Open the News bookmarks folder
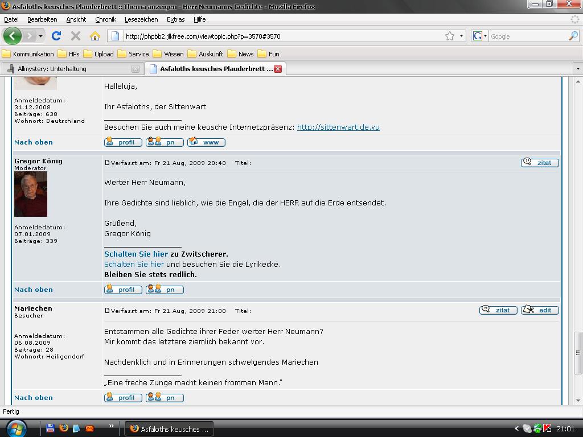 (x=241, y=54)
